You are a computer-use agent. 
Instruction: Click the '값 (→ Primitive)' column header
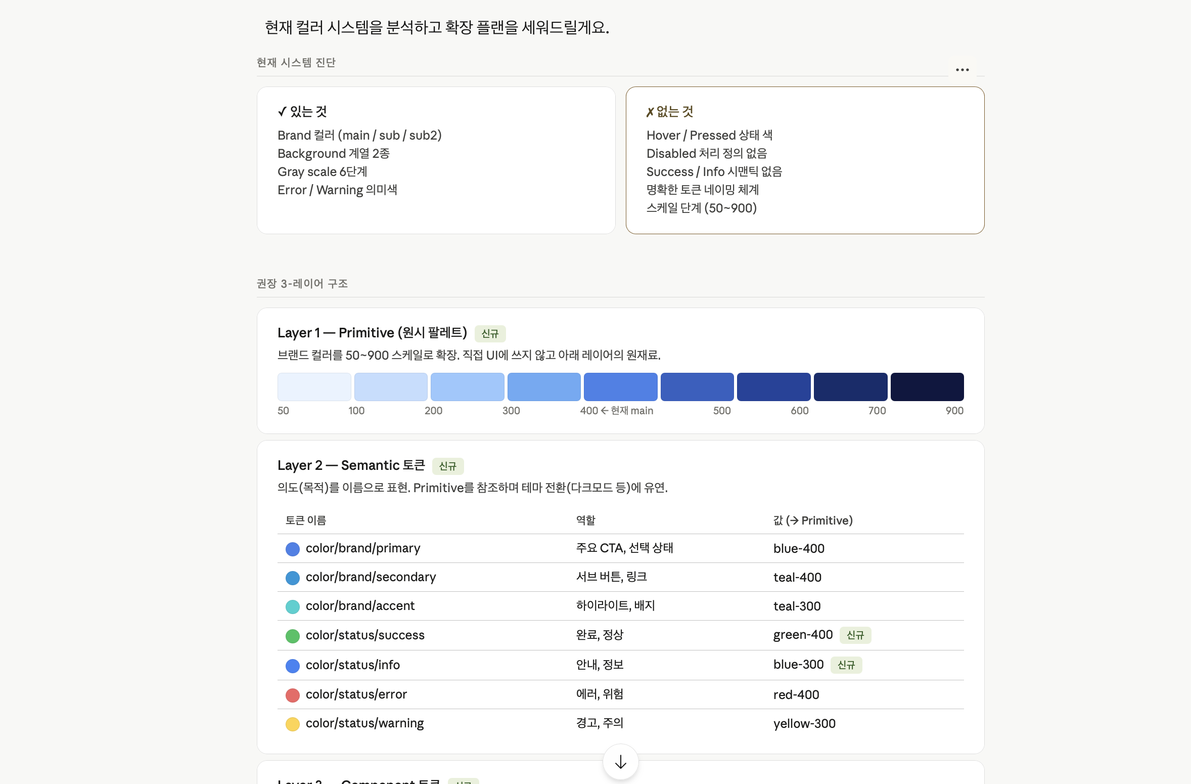[x=813, y=520]
